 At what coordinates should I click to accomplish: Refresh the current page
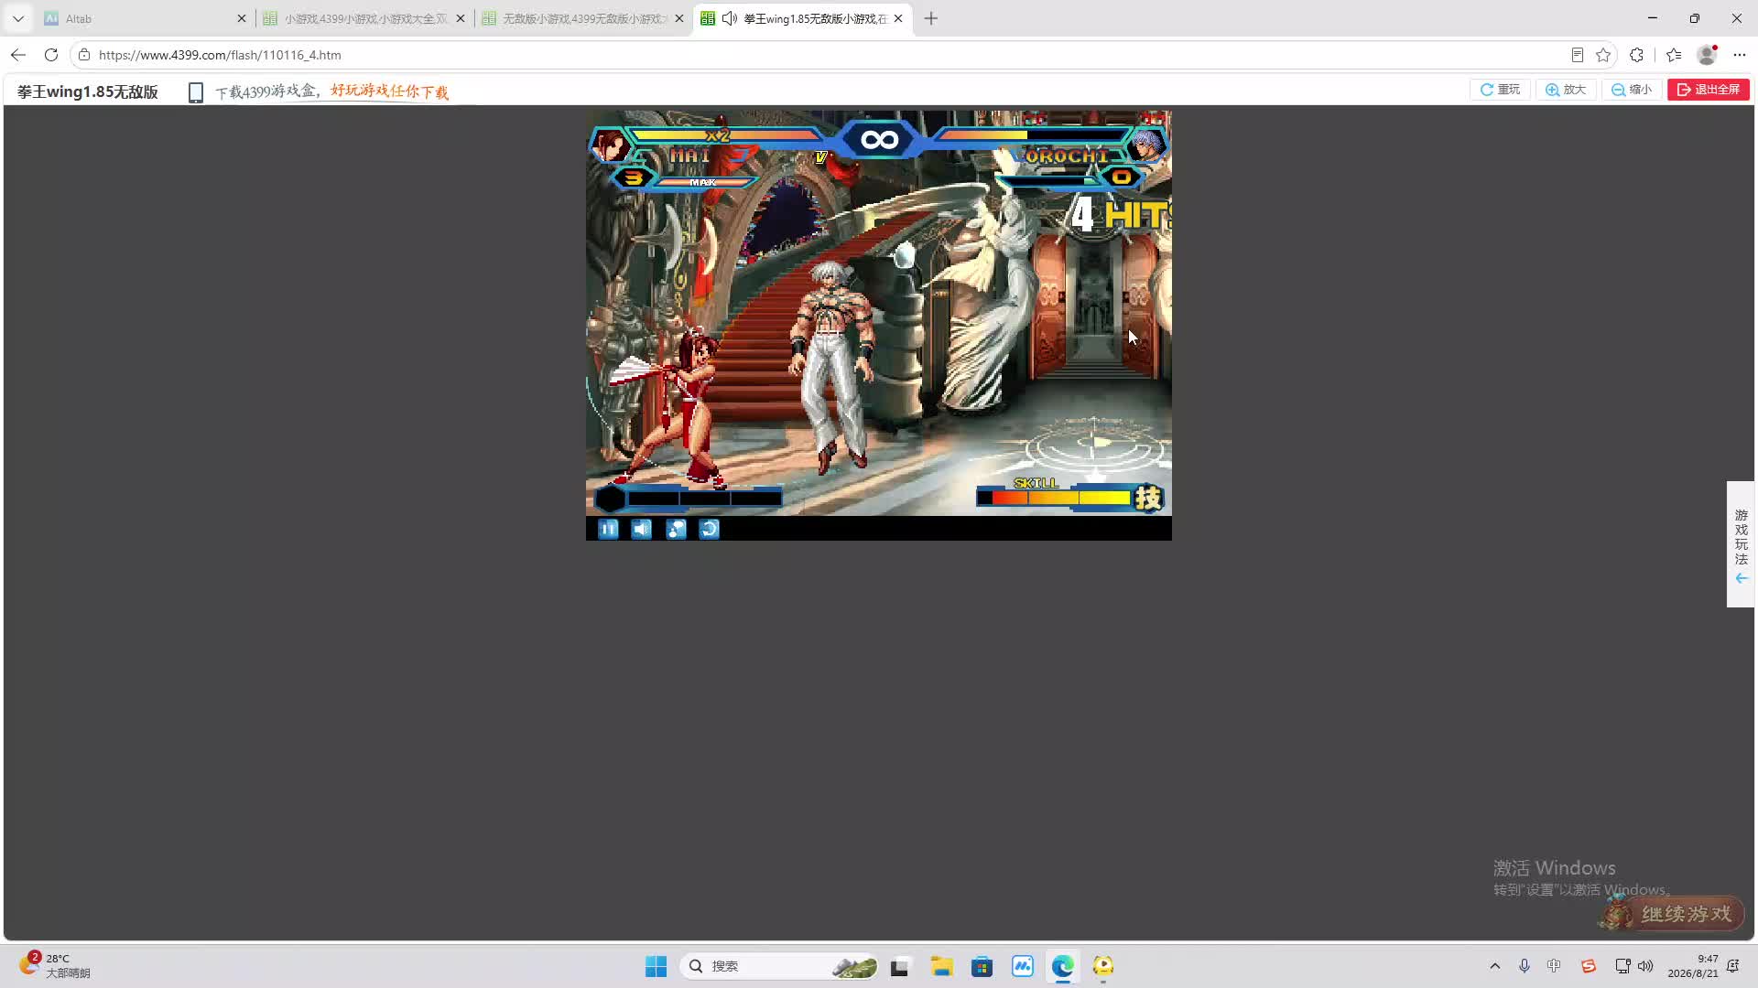click(x=51, y=55)
